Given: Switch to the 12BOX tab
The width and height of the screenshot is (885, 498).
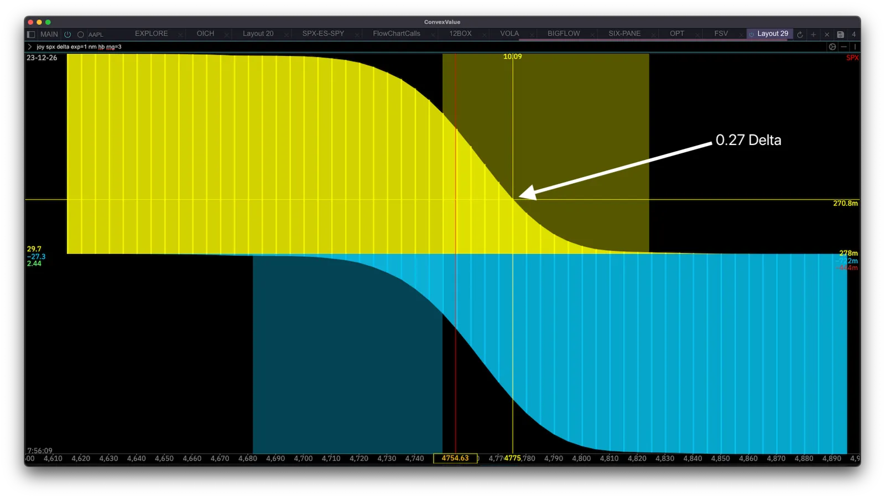Looking at the screenshot, I should (460, 34).
